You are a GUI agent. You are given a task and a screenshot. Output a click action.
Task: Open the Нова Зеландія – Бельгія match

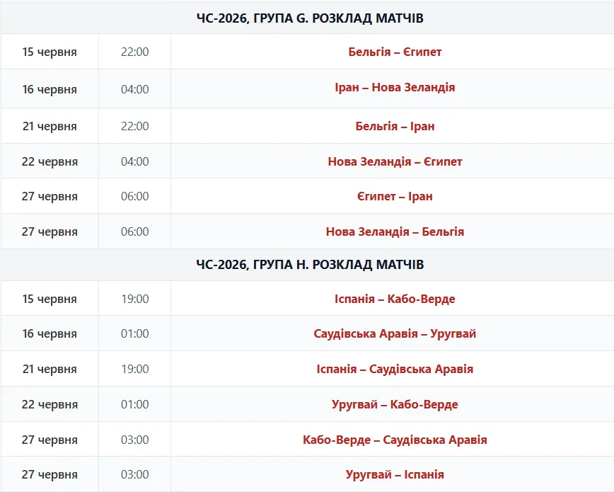(x=395, y=231)
